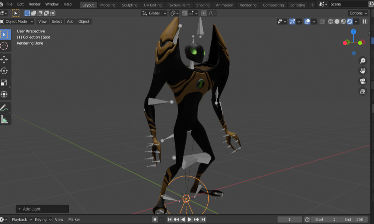Jump to the last frame
374x224 pixels.
coord(203,220)
